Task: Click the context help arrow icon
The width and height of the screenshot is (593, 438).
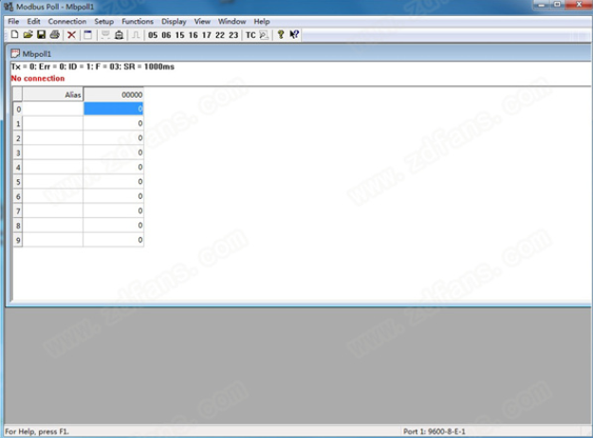Action: coord(294,35)
